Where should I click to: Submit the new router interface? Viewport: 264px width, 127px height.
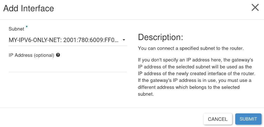pyautogui.click(x=248, y=119)
